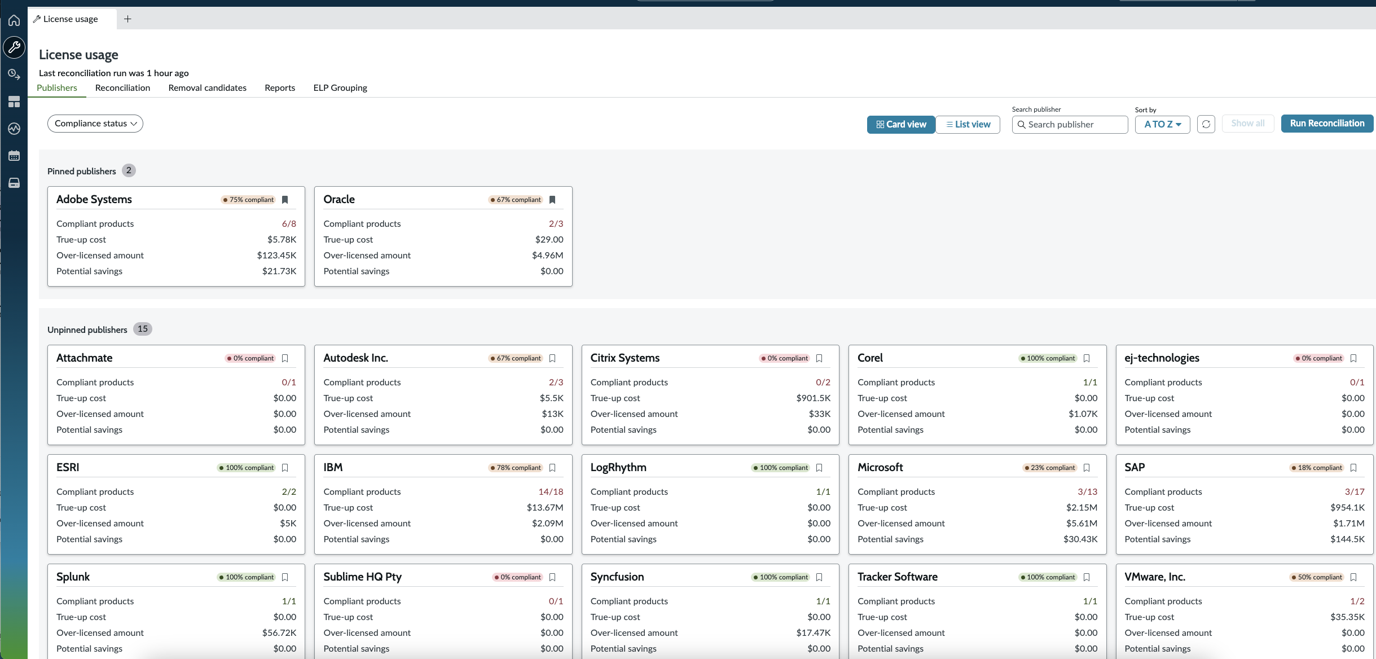Unpin Oracle using bookmark icon
This screenshot has width=1376, height=659.
click(x=552, y=200)
